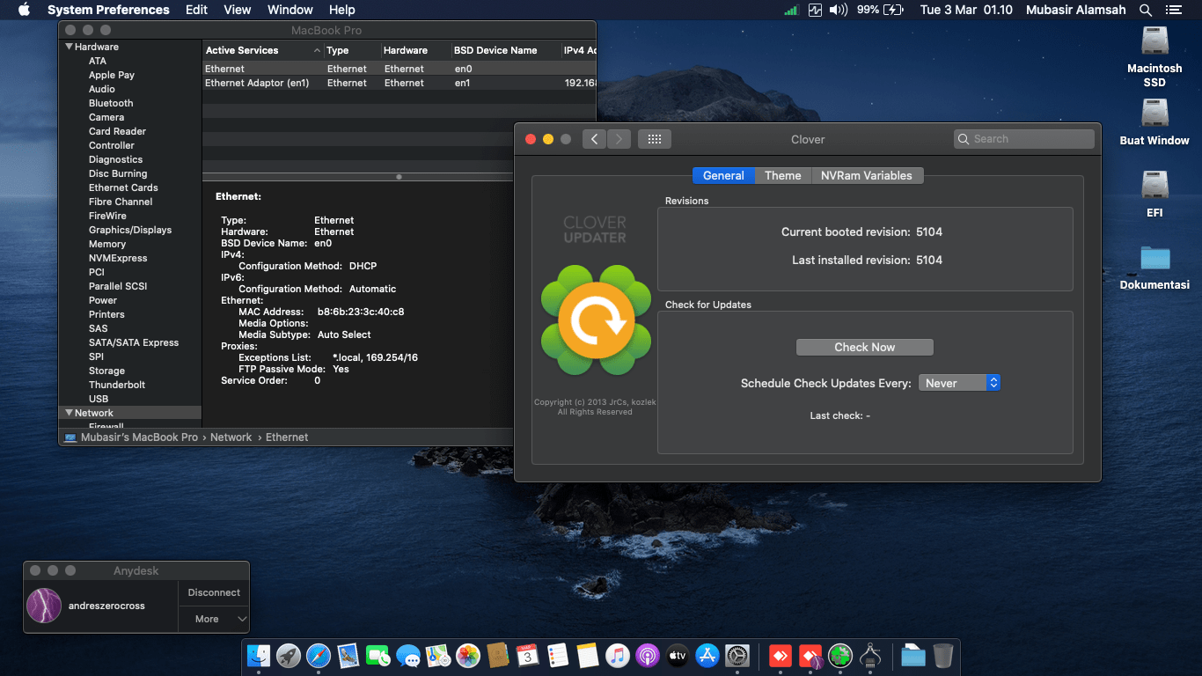This screenshot has width=1202, height=676.
Task: Go back in Clover preferences window
Action: coord(594,139)
